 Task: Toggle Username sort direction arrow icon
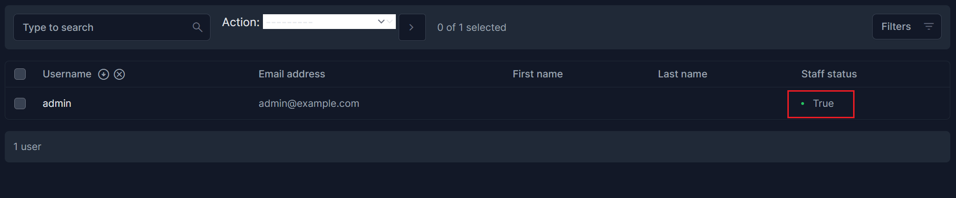103,75
